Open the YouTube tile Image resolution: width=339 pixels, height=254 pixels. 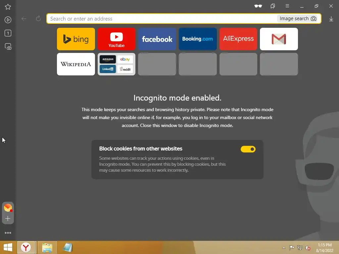117,39
